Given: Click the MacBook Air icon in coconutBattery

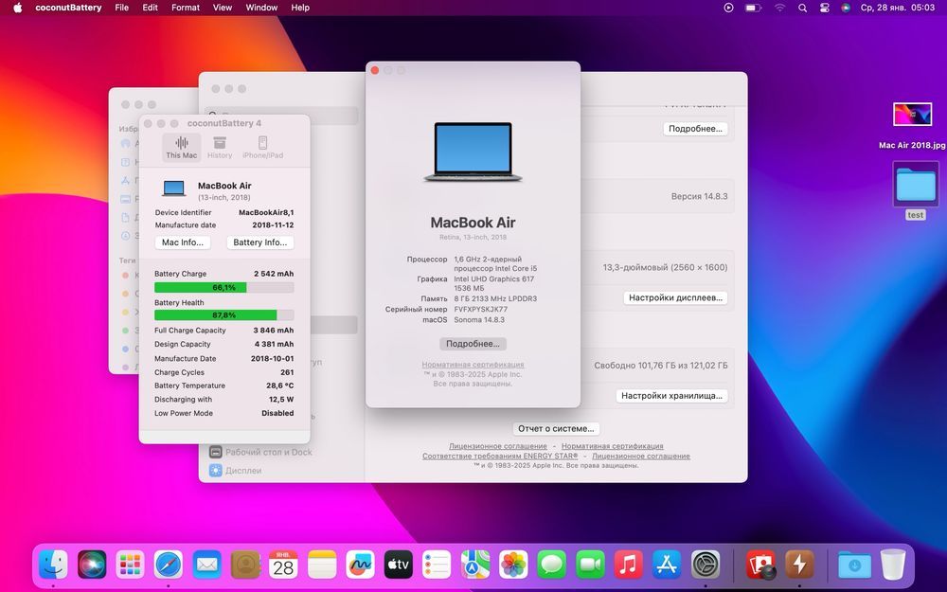Looking at the screenshot, I should pyautogui.click(x=174, y=188).
